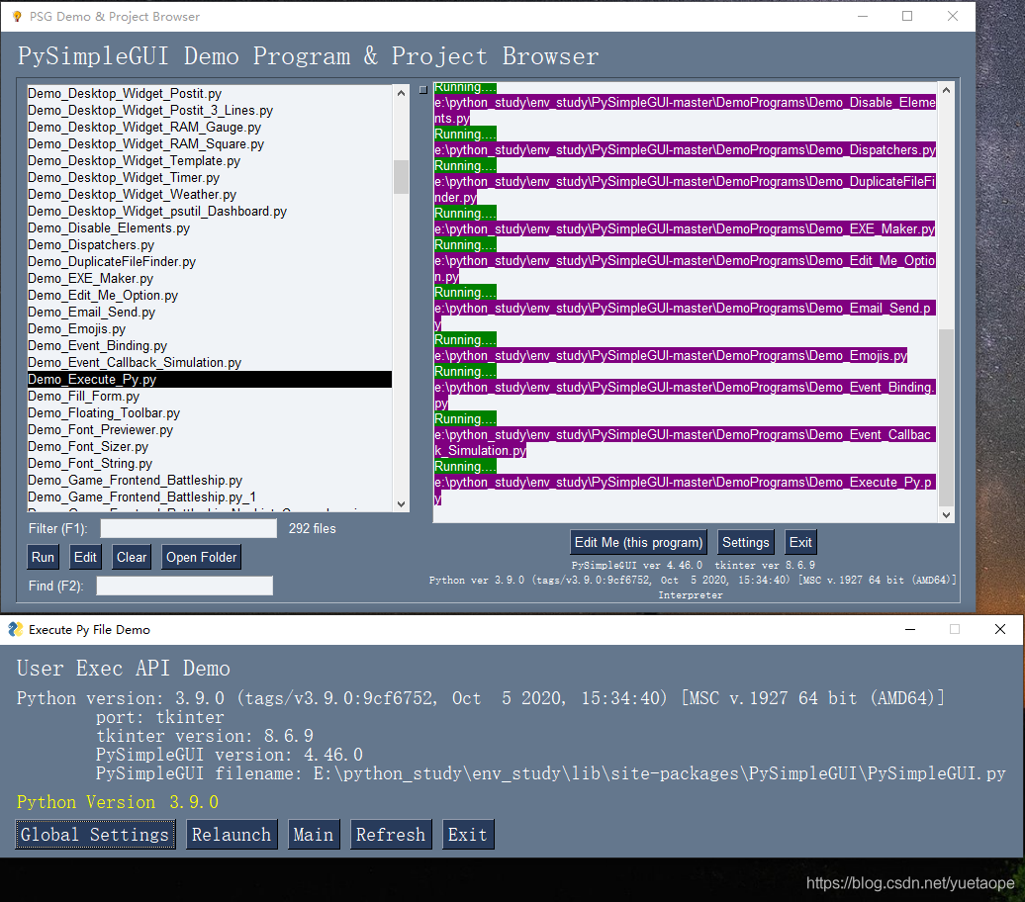Click Edit Me (this program) button
The height and width of the screenshot is (902, 1025).
tap(639, 542)
